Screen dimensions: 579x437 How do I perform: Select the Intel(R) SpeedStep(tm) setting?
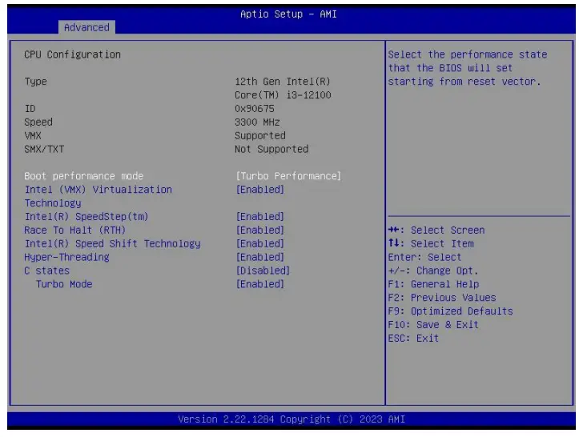tap(86, 217)
